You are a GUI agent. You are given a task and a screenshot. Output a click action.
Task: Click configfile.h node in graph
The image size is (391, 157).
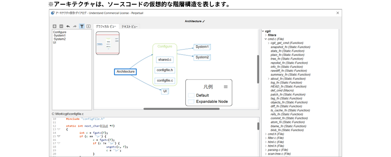click(164, 70)
